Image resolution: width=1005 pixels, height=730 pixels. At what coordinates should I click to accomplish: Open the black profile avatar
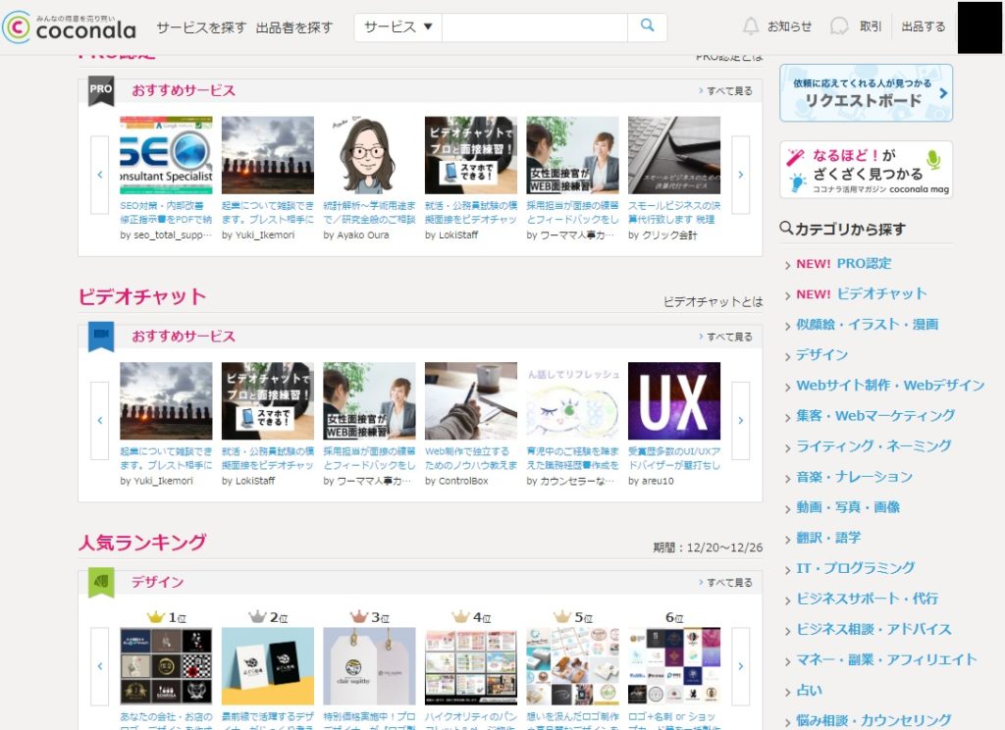click(979, 27)
